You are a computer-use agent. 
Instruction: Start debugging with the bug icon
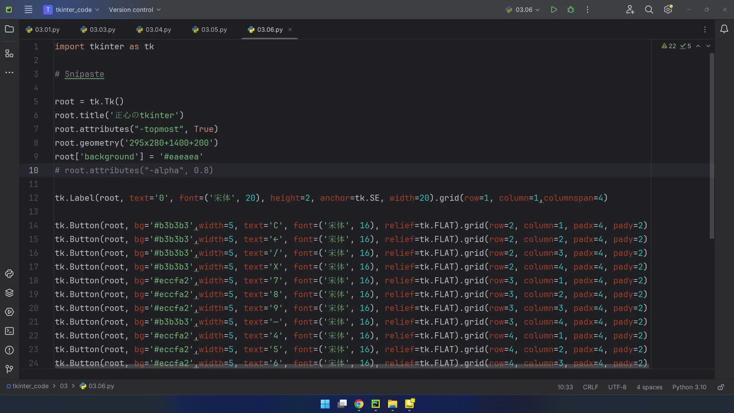tap(571, 10)
